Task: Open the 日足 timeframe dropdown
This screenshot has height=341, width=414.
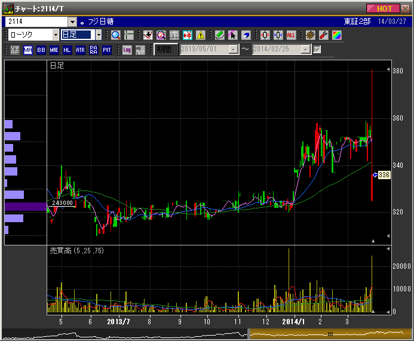Action: click(99, 35)
